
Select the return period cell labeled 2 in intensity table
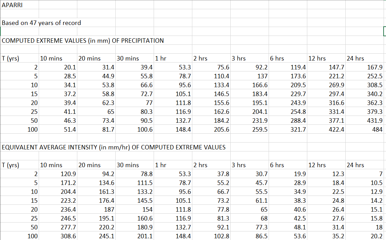[37, 174]
